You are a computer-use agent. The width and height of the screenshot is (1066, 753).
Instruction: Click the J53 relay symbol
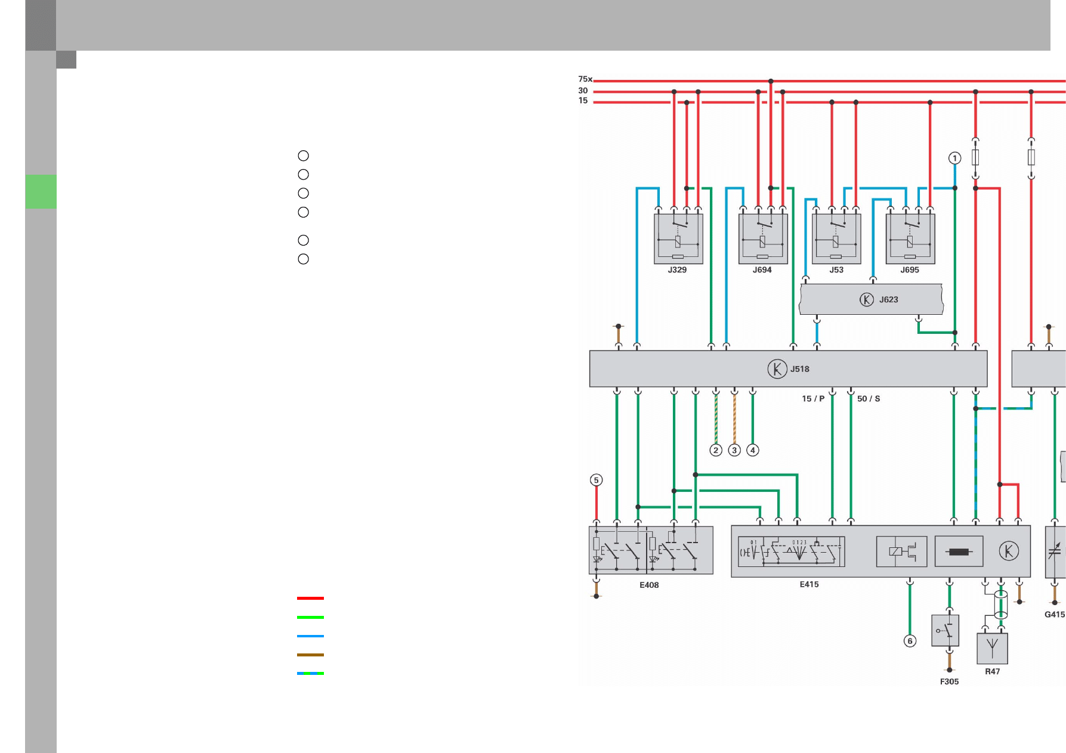pyautogui.click(x=836, y=238)
